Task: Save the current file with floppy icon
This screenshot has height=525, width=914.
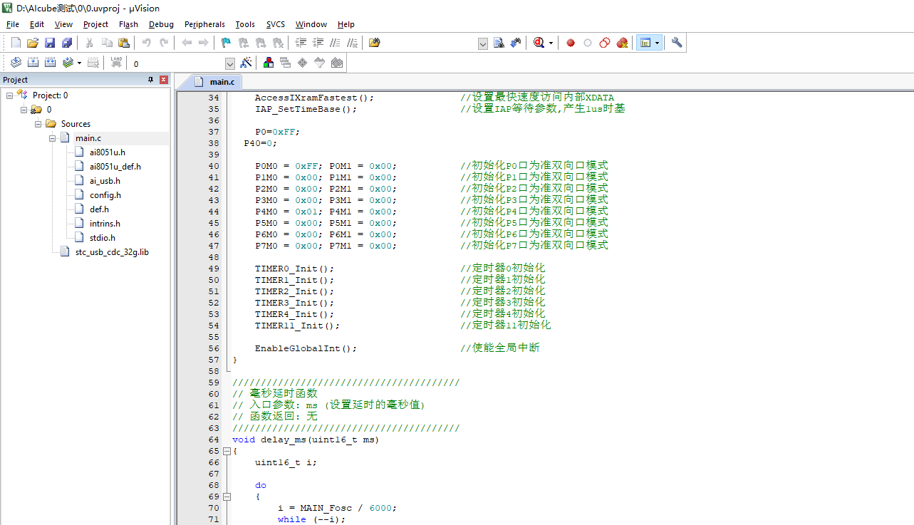Action: point(50,43)
